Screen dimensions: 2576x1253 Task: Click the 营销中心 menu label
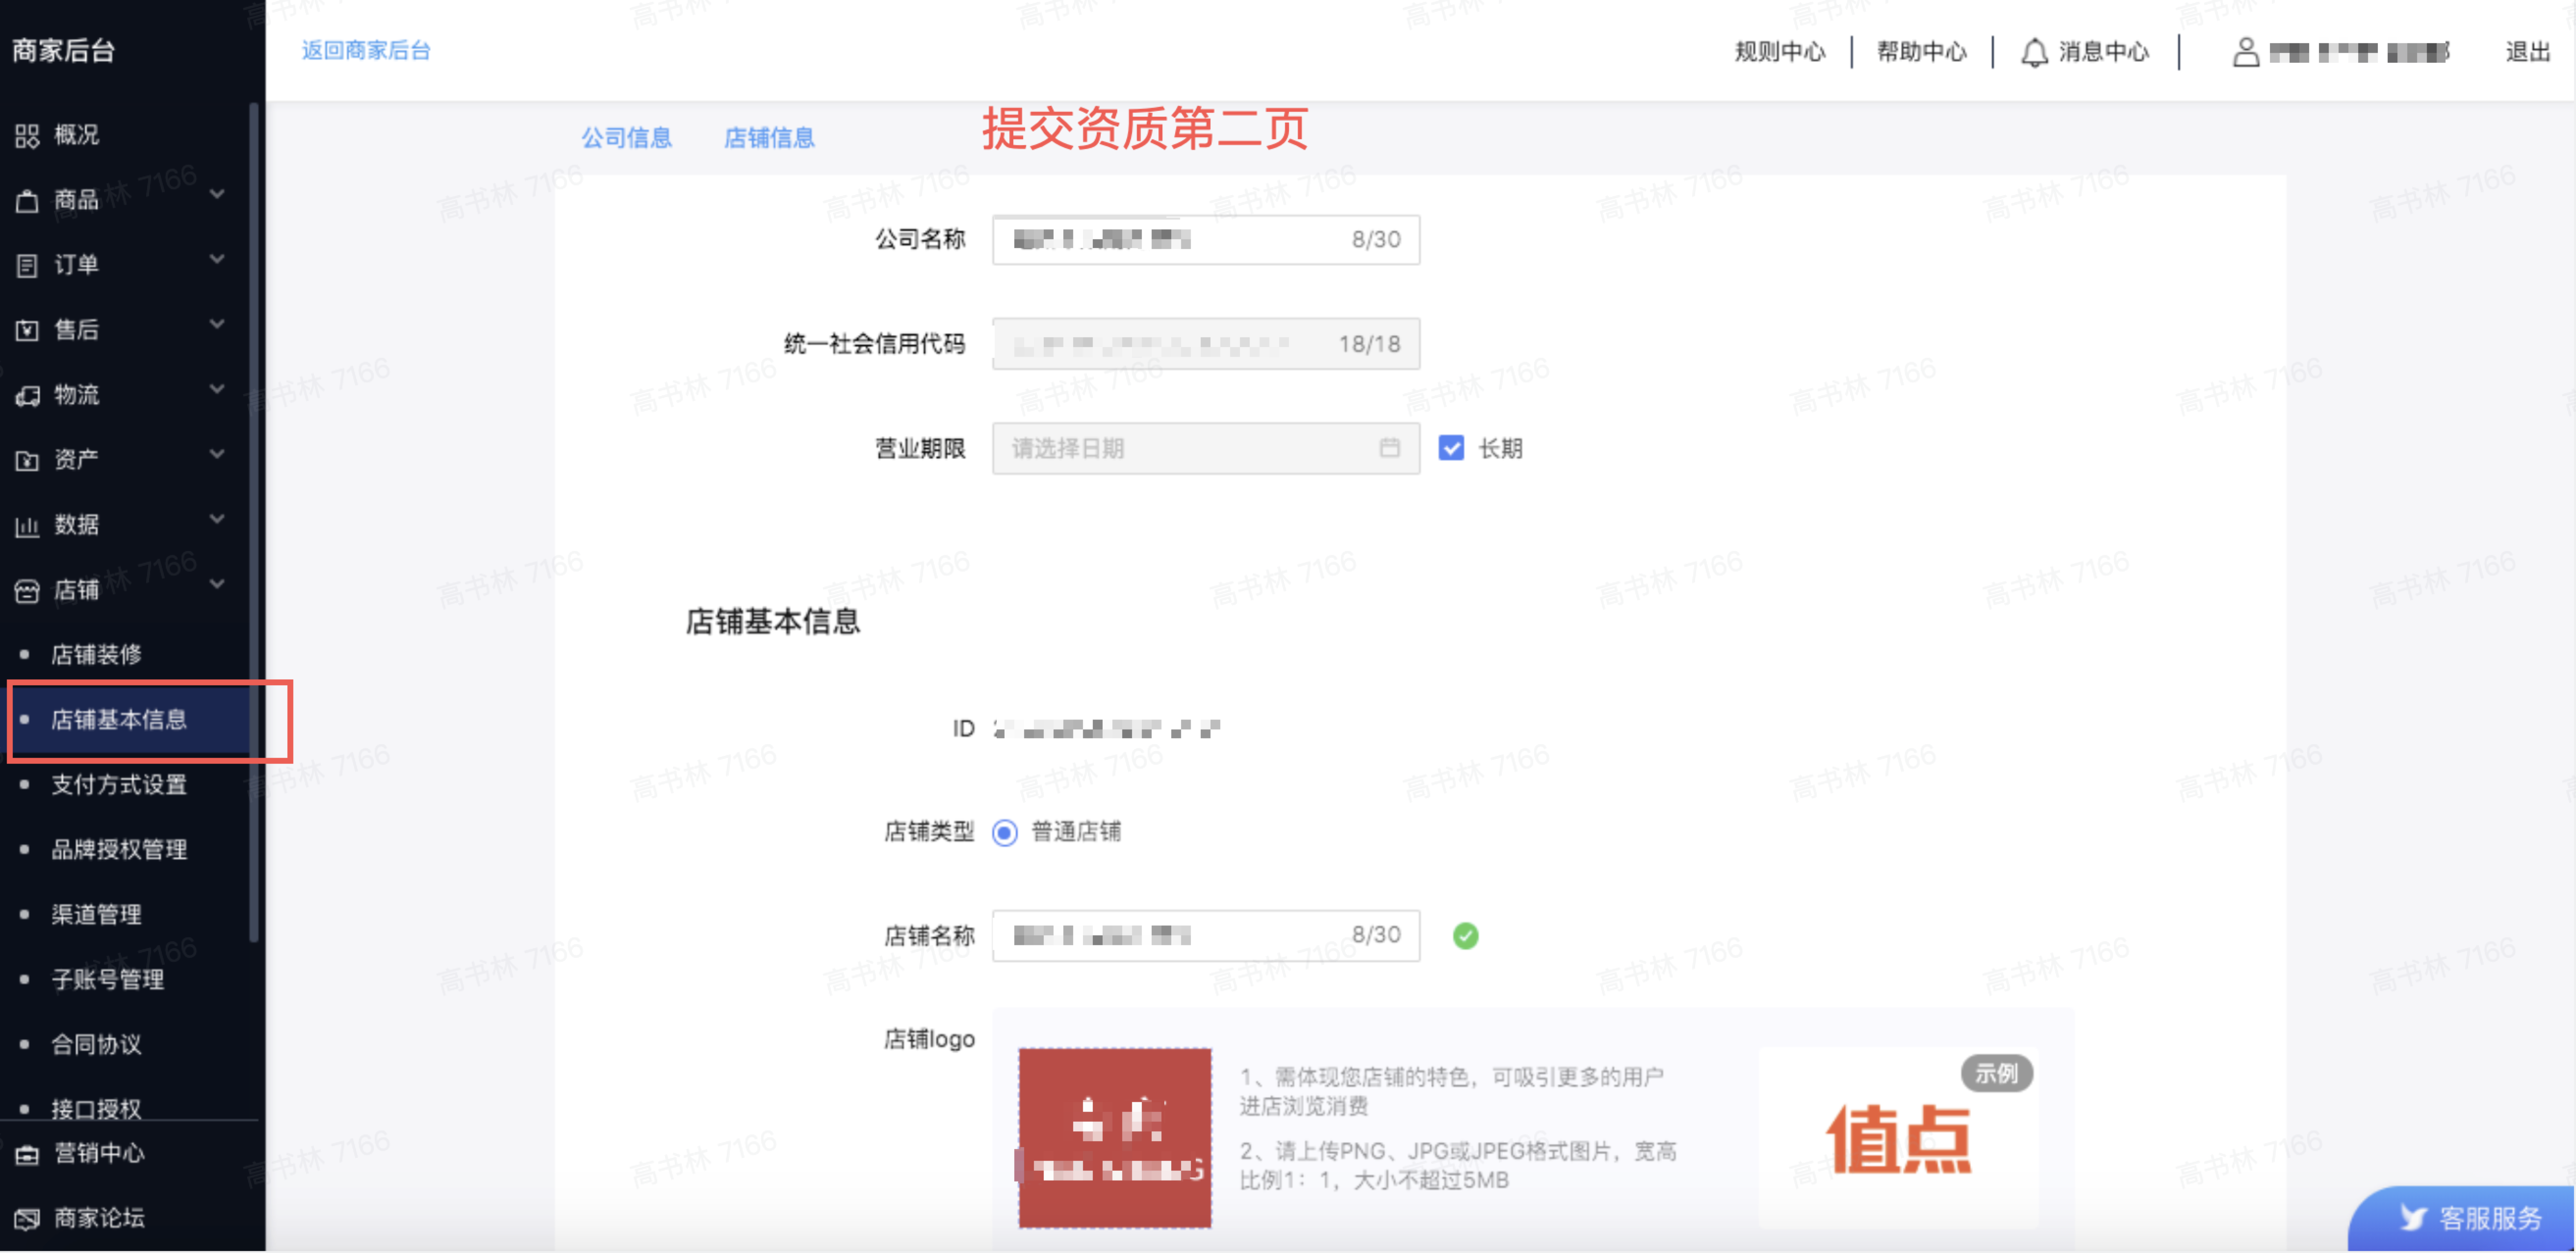[x=99, y=1154]
